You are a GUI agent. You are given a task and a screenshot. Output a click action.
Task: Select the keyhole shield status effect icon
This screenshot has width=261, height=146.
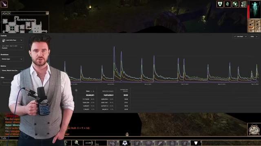click(x=220, y=4)
